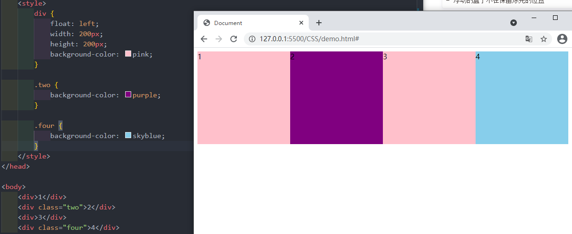View site information icon in address bar

pyautogui.click(x=252, y=39)
